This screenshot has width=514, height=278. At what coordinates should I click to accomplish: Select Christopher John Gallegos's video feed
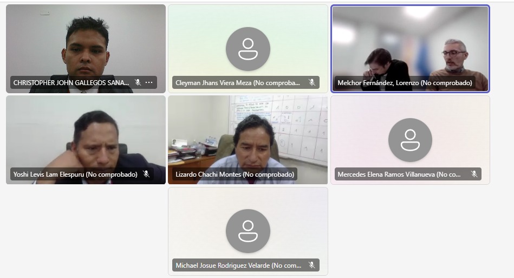86,49
